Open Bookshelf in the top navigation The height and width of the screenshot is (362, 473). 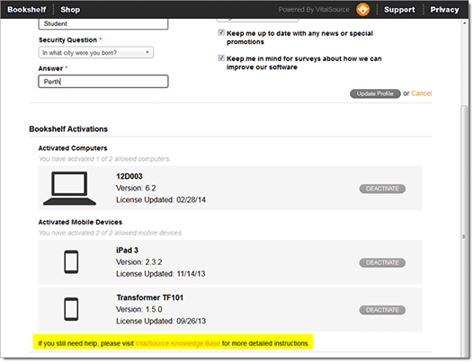(x=27, y=10)
